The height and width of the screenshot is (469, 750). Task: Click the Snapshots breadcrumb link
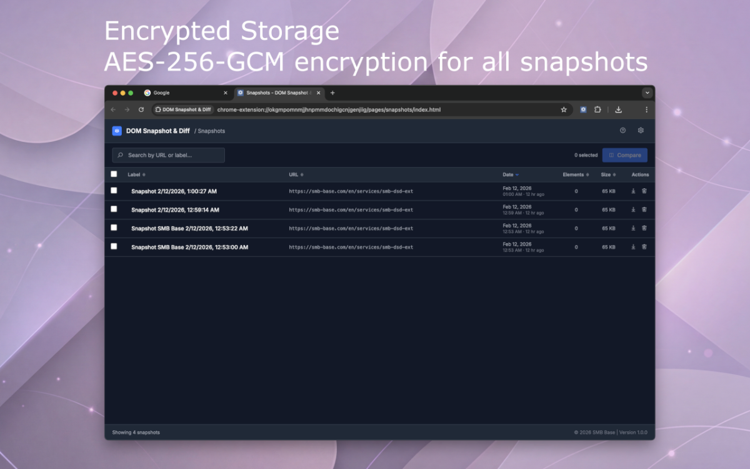[x=211, y=131]
